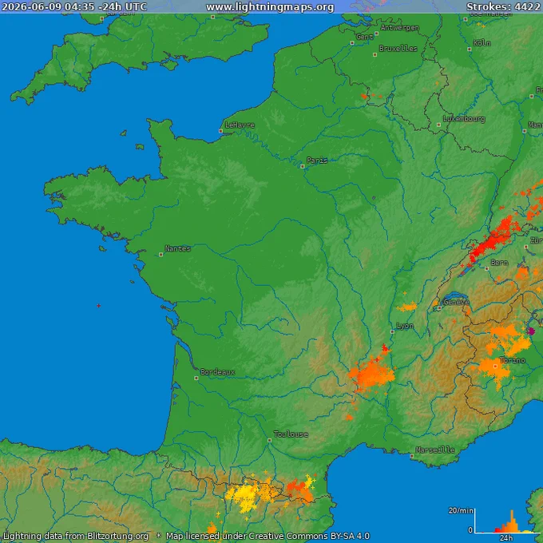Click the Strokes: 4422 counter
The width and height of the screenshot is (543, 543).
click(504, 7)
